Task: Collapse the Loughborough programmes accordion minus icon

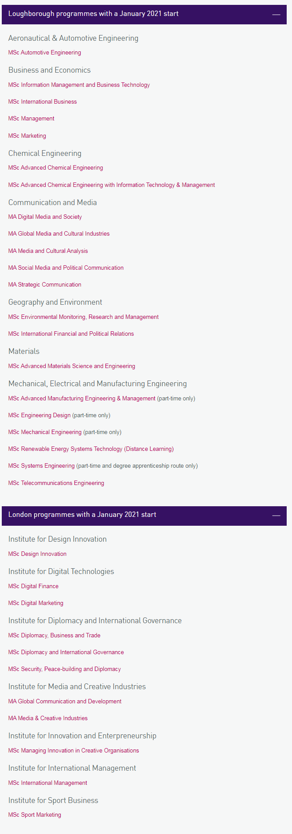Action: click(x=276, y=14)
